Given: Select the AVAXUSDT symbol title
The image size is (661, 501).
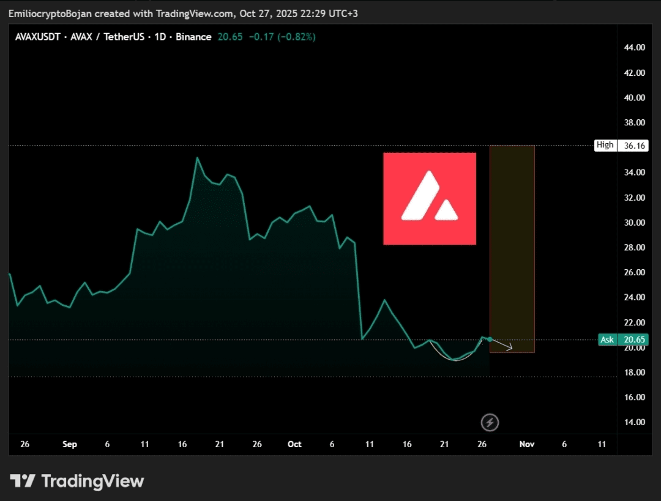Looking at the screenshot, I should (x=38, y=37).
